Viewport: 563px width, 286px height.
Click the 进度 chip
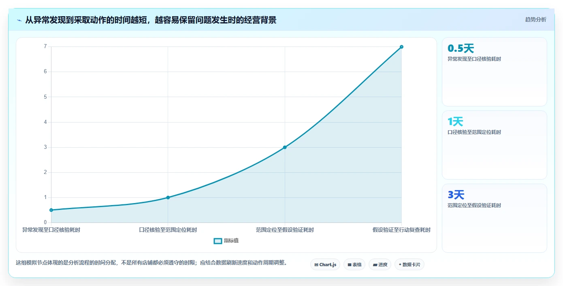tap(380, 265)
